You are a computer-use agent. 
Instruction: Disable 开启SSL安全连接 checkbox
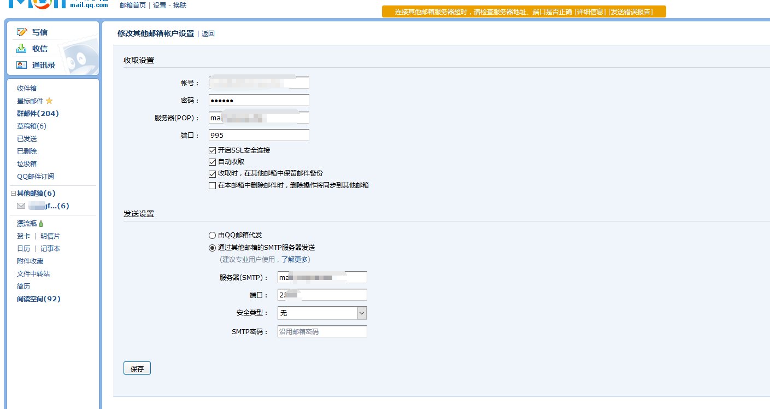point(212,150)
